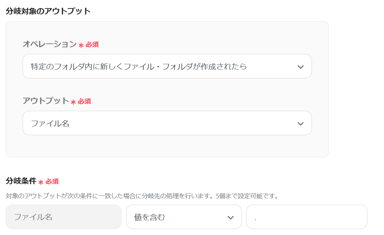
Task: Click the アウトプット label above the ファイル名 dropdown
Action: click(46, 101)
